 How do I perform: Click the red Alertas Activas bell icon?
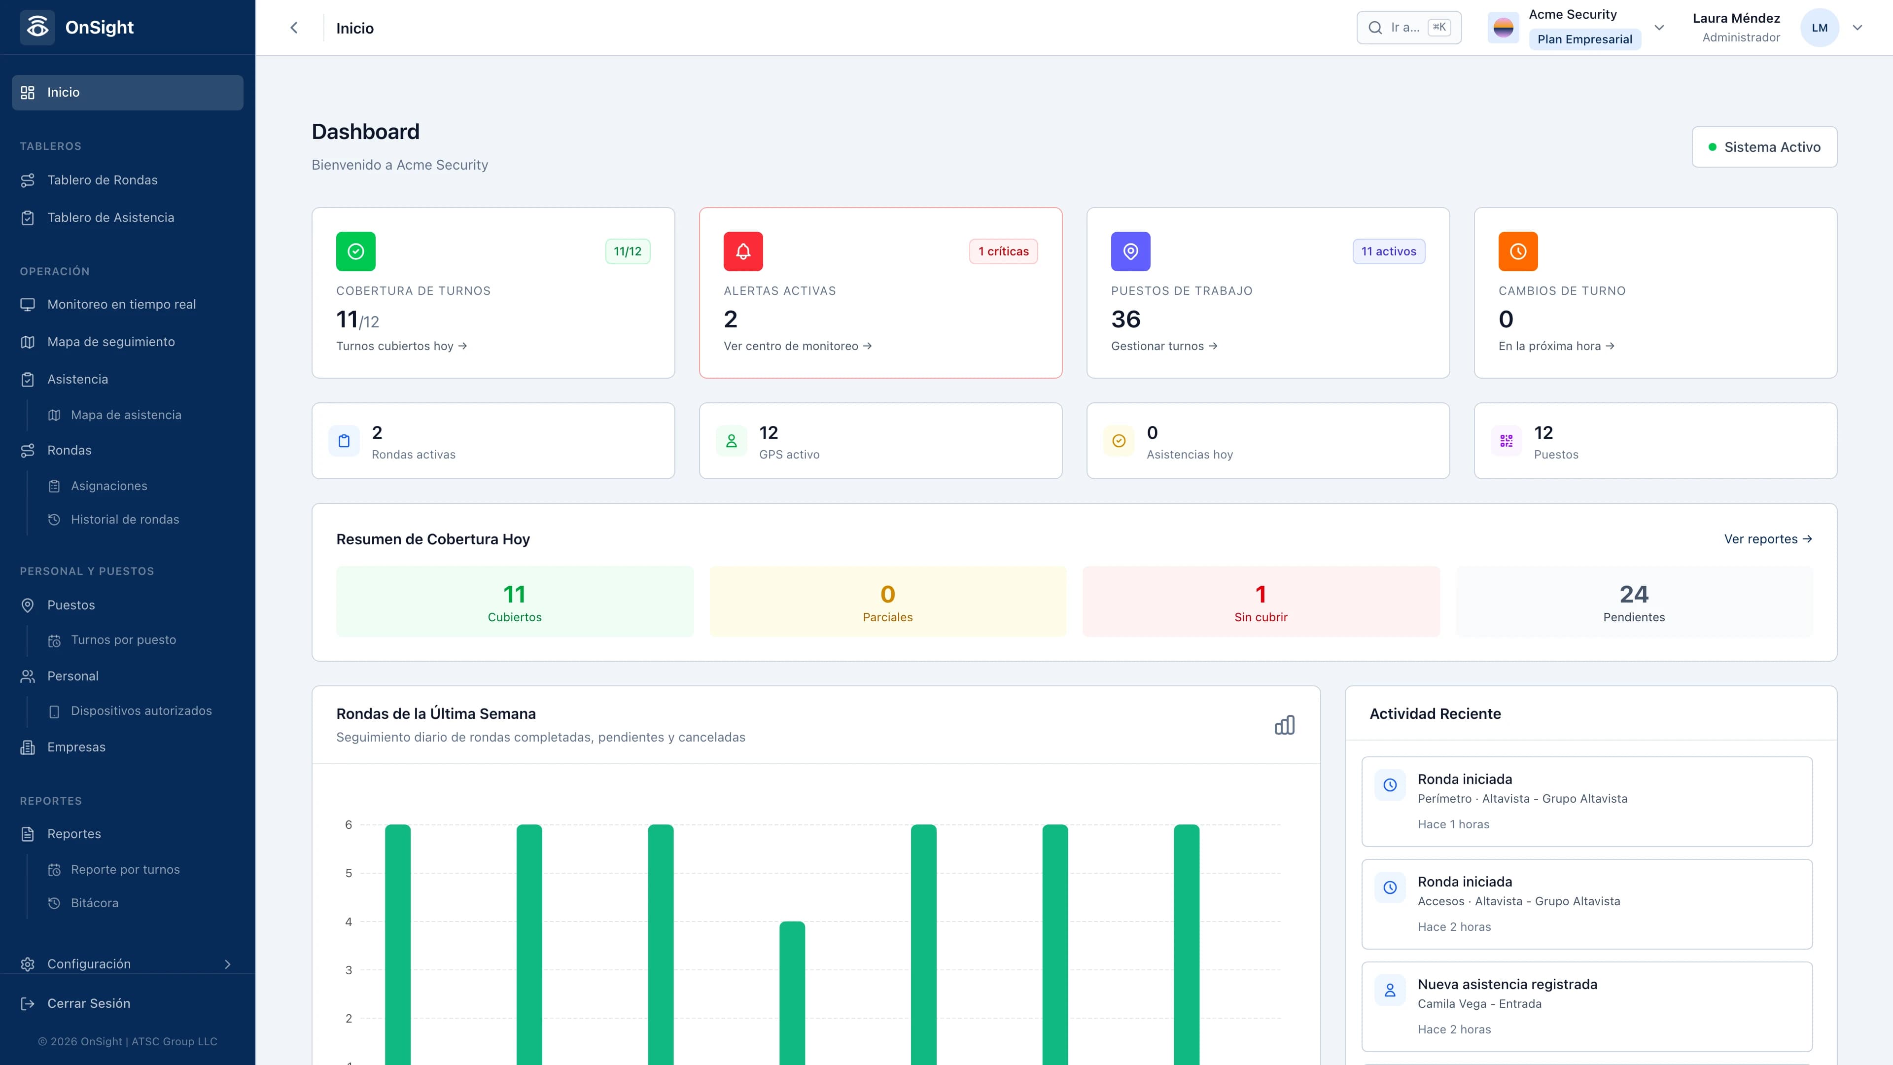743,251
